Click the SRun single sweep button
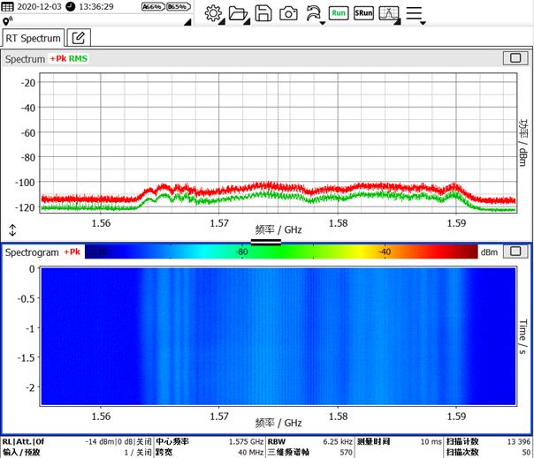Image resolution: width=534 pixels, height=458 pixels. tap(363, 13)
